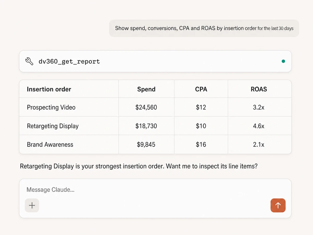This screenshot has width=313, height=235.
Task: Click the plus attachment button
Action: [32, 205]
